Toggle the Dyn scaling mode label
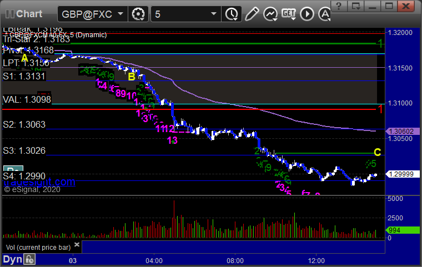The height and width of the screenshot is (267, 422). coord(12,259)
